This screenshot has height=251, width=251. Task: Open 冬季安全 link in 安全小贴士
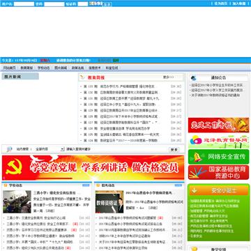(x=196, y=236)
